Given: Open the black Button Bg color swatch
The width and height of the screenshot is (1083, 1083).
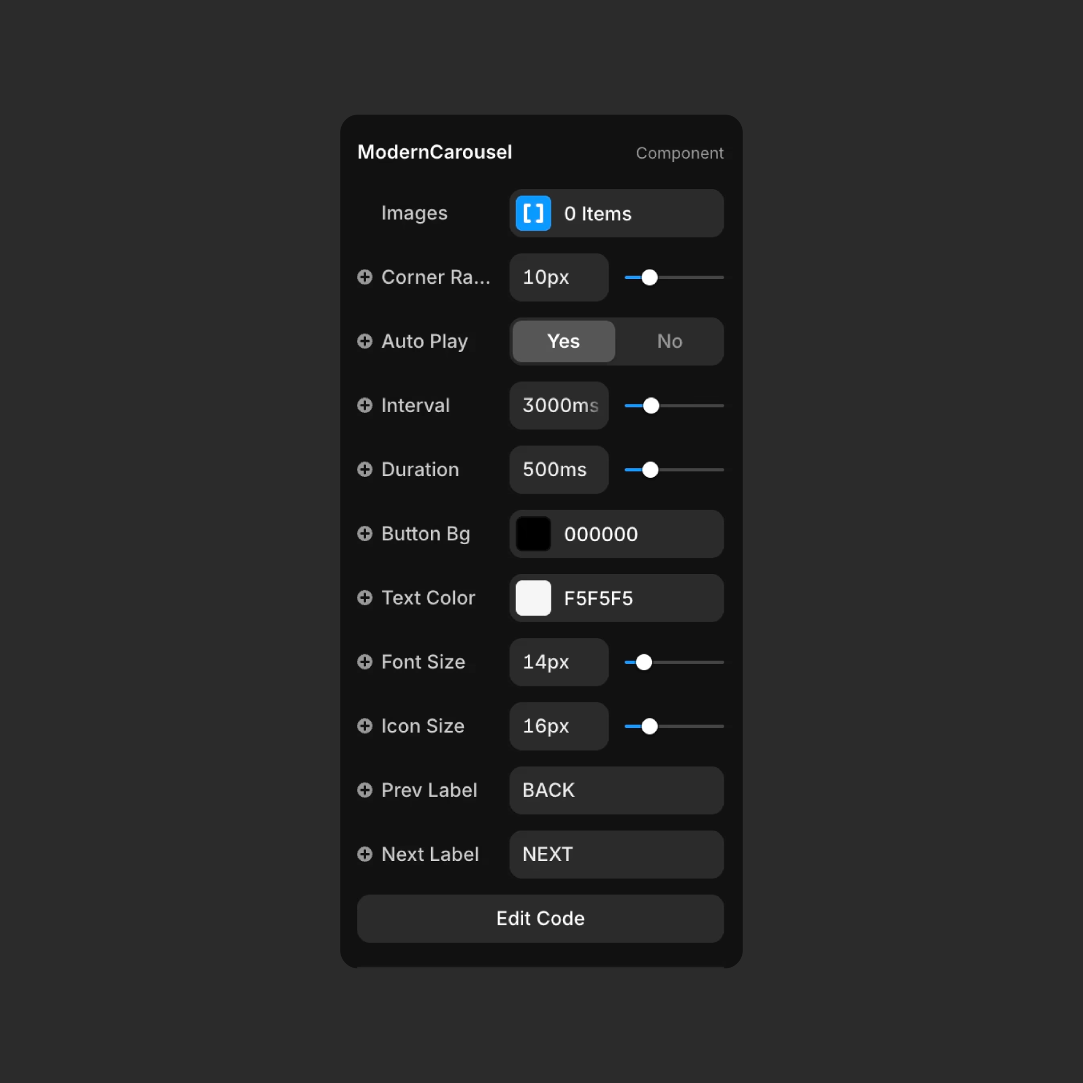Looking at the screenshot, I should pyautogui.click(x=533, y=534).
